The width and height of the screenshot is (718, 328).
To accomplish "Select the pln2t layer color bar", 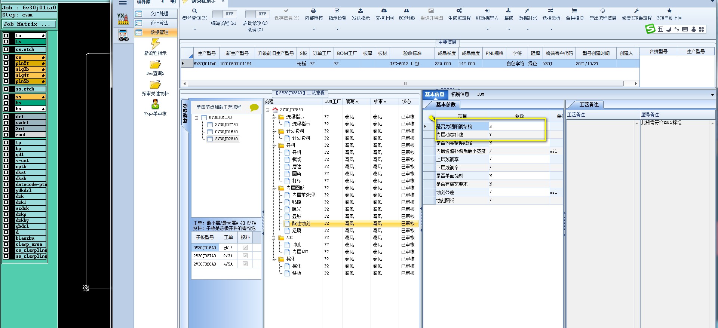I will pyautogui.click(x=30, y=63).
